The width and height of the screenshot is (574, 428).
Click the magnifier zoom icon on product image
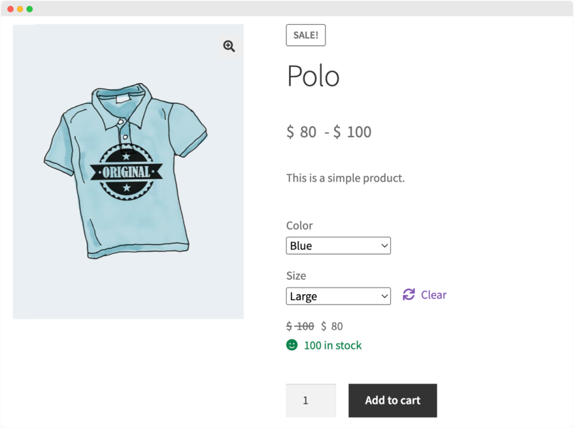point(229,46)
